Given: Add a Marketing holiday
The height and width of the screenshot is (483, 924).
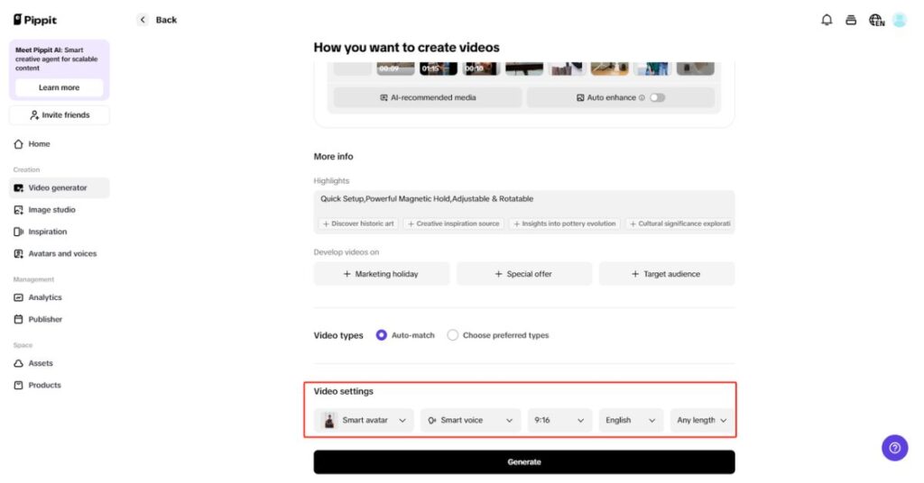Looking at the screenshot, I should pos(382,274).
